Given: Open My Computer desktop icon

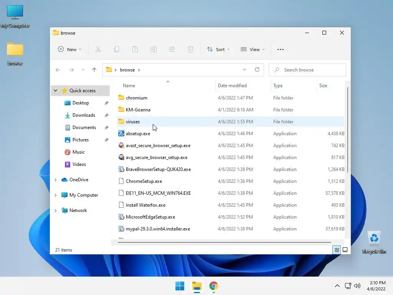Looking at the screenshot, I should click(x=15, y=16).
